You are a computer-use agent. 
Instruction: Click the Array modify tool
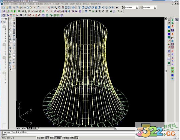[14, 32]
